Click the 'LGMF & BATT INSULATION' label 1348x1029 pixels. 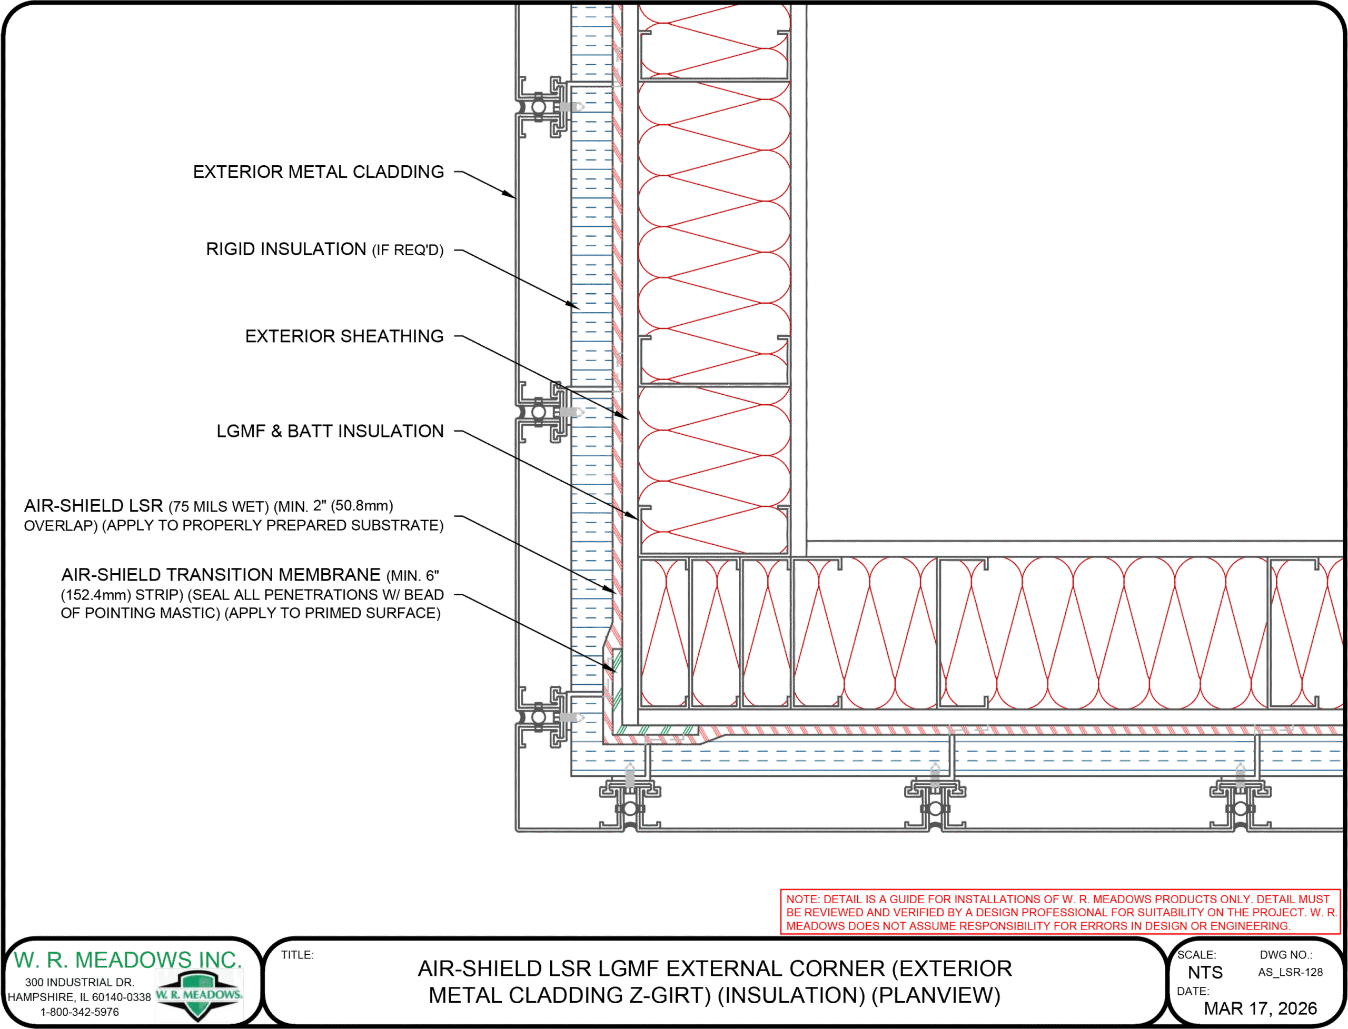[330, 431]
